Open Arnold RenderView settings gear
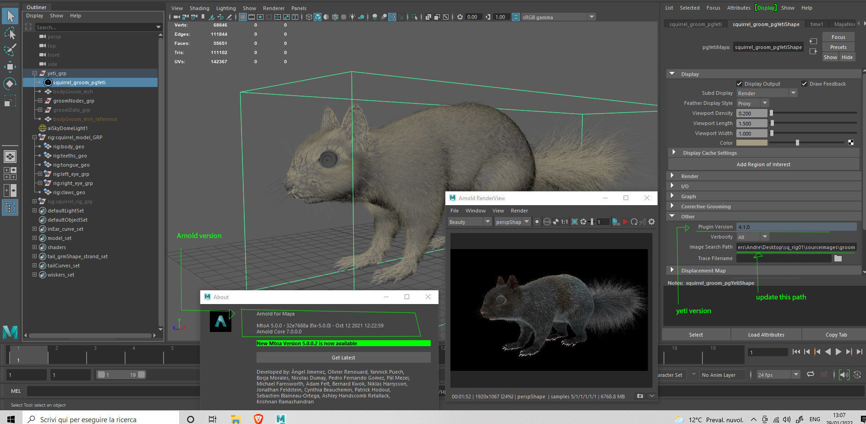 coord(652,222)
